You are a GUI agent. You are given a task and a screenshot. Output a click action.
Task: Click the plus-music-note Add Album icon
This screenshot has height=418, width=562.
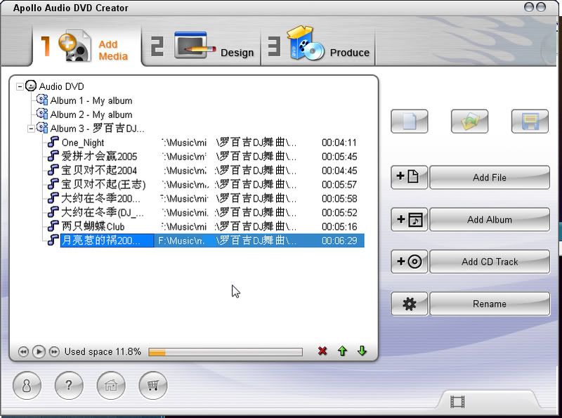pyautogui.click(x=410, y=219)
